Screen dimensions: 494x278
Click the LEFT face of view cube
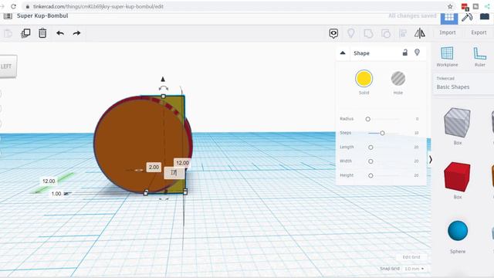(8, 66)
